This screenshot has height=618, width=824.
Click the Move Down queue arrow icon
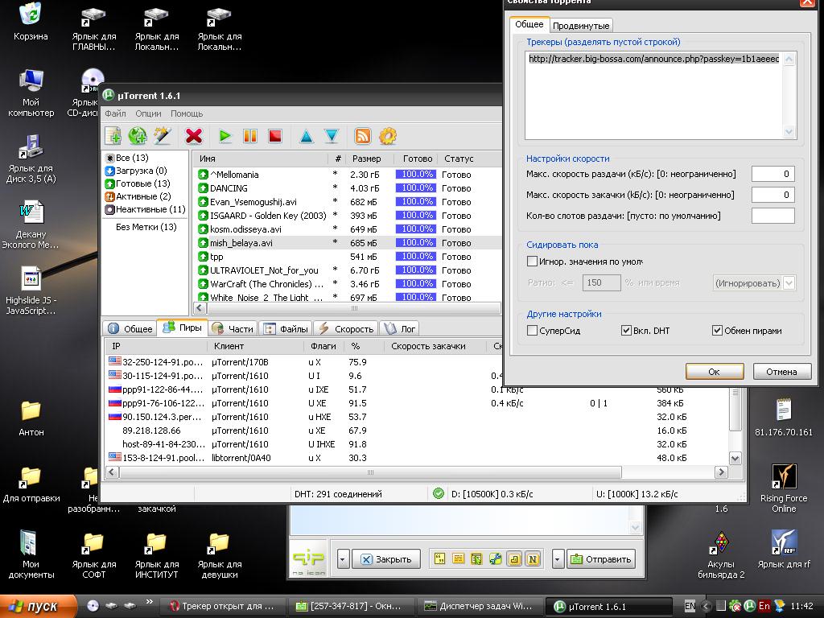click(332, 137)
